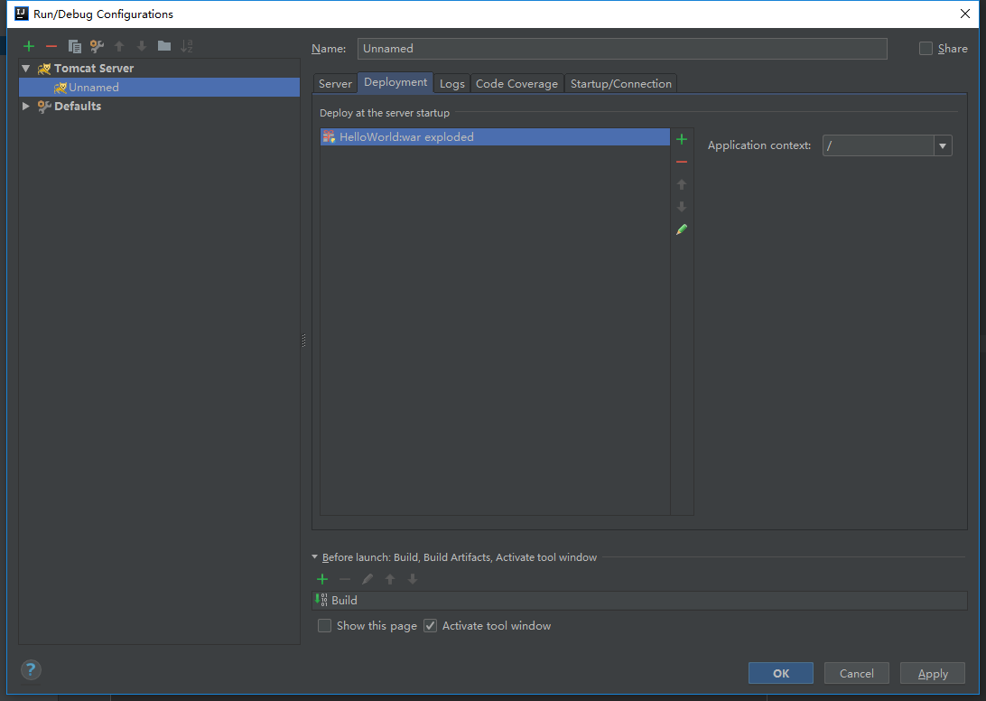The image size is (986, 701).
Task: Select HelloWorld:war exploded artifact
Action: [x=495, y=137]
